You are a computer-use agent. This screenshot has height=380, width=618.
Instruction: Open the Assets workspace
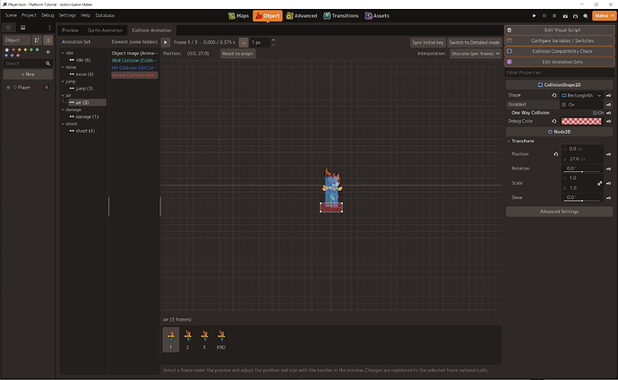click(377, 16)
